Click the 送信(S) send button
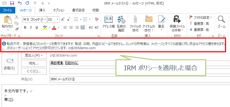This screenshot has width=230, height=107. pyautogui.click(x=9, y=64)
